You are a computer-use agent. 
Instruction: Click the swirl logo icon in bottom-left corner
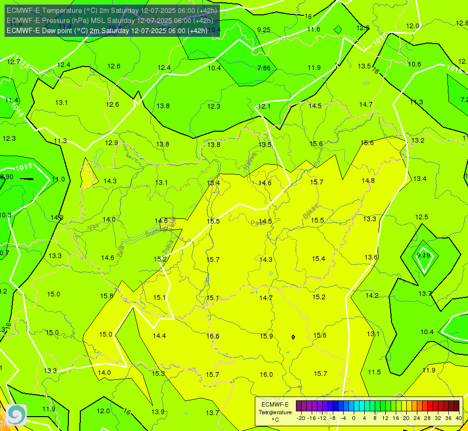[x=16, y=415]
